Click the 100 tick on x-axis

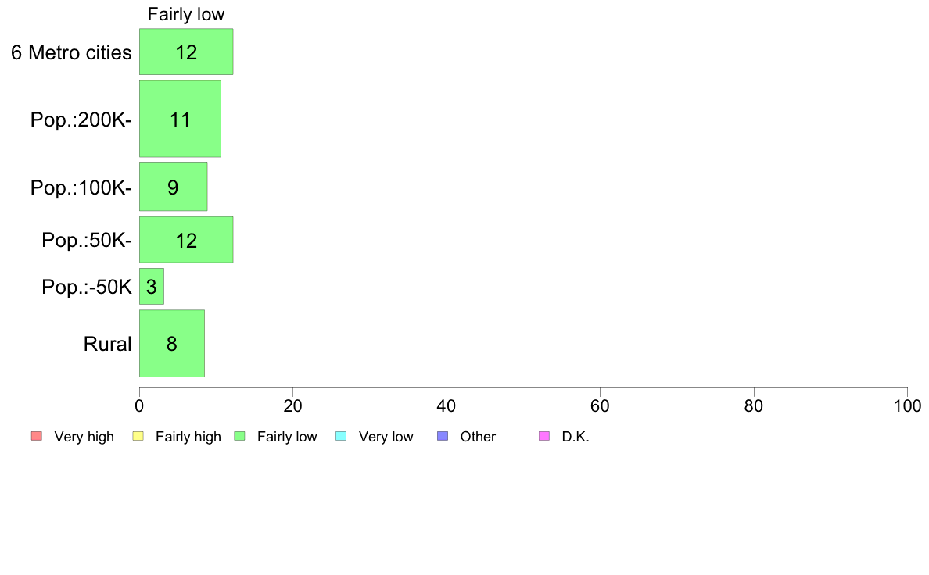[x=907, y=405]
